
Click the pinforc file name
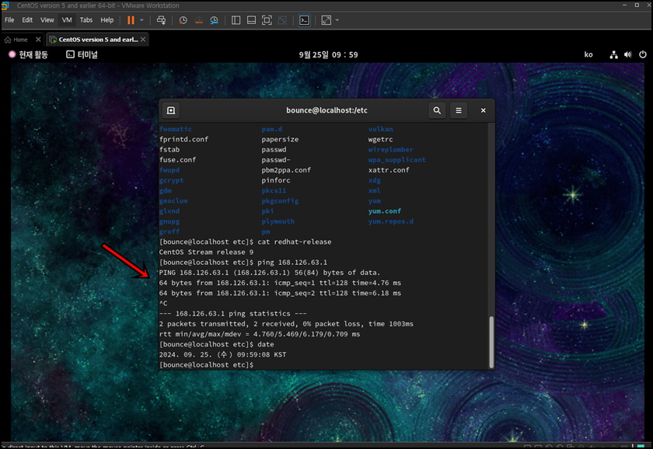tap(276, 180)
